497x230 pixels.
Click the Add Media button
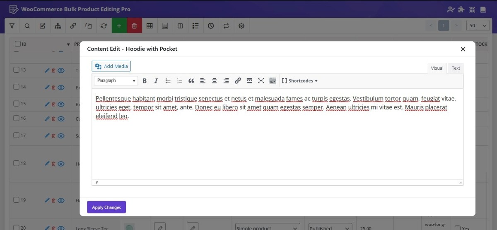(111, 66)
